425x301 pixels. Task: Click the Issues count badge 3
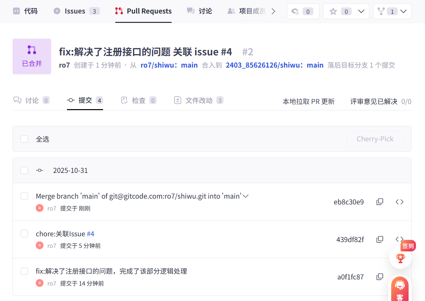click(x=94, y=11)
